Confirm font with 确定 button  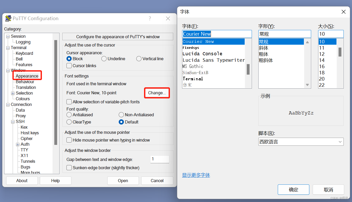[x=294, y=190]
